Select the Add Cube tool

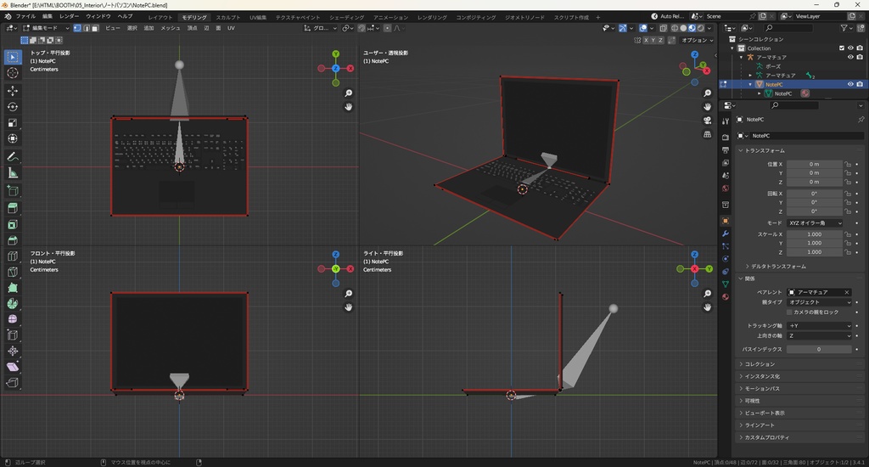pyautogui.click(x=13, y=190)
